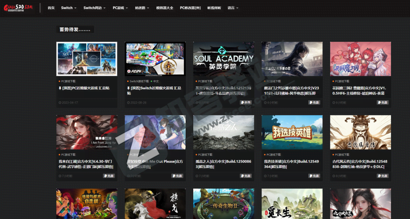Open the 语言 language dropdown
Screen dimensions: 410x219
pos(233,8)
